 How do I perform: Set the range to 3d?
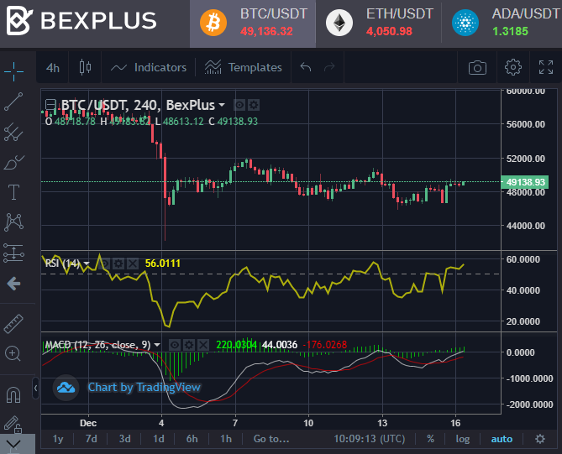click(x=124, y=439)
